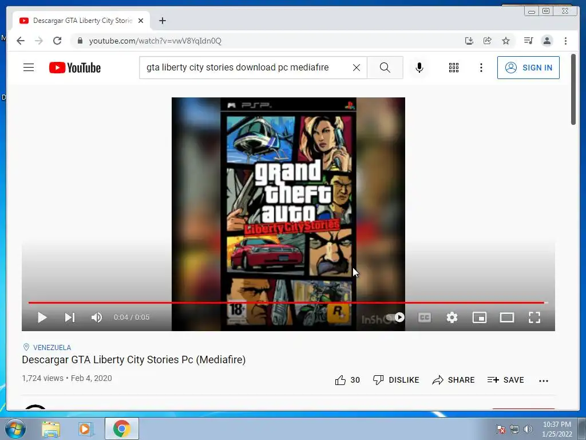View site information lock icon
Screen dimensions: 586x440
(80, 41)
